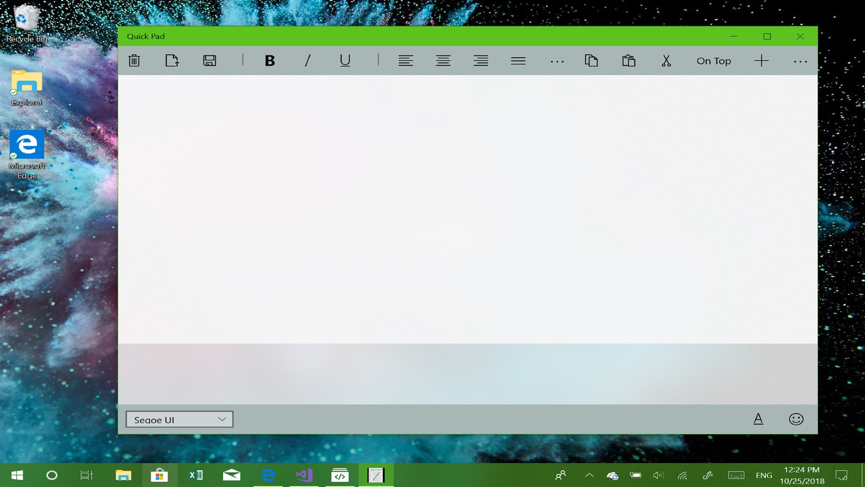Toggle underline formatting
The height and width of the screenshot is (487, 865).
[345, 60]
